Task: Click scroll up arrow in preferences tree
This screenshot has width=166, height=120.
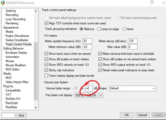Action: click(x=36, y=11)
